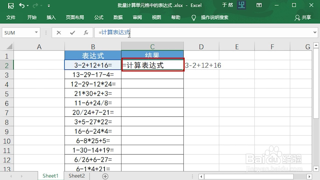Image resolution: width=320 pixels, height=180 pixels.
Task: Click the Insert Function fx icon
Action: (86, 32)
